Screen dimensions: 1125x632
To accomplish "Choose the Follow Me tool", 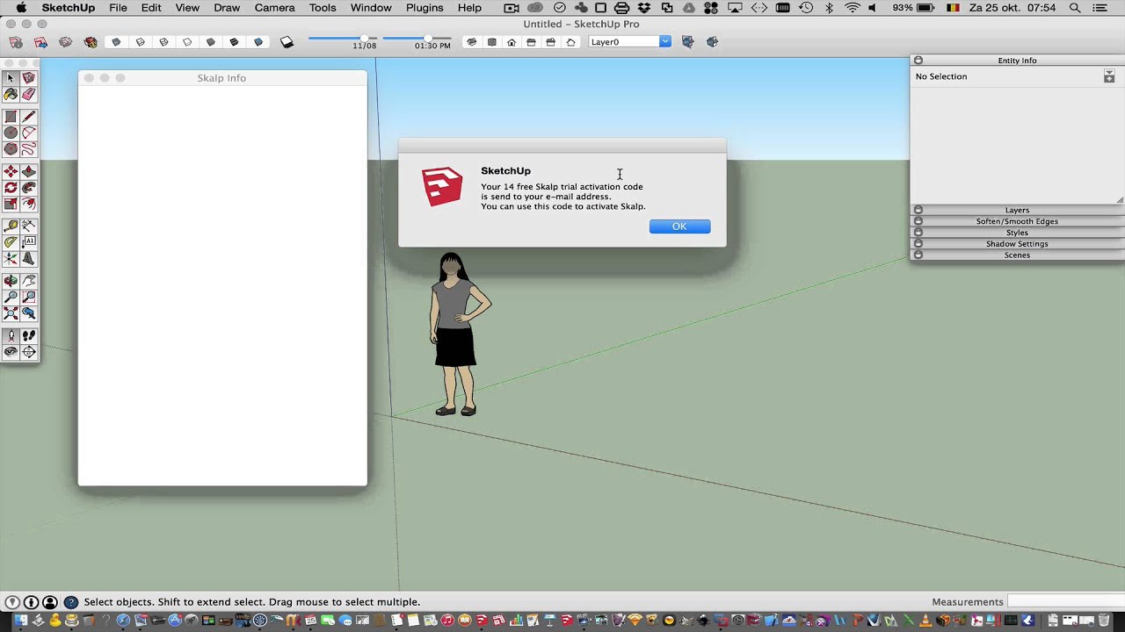I will pos(29,187).
